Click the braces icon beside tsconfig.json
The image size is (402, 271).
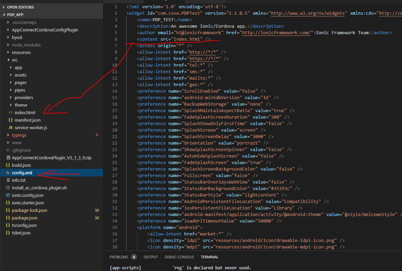pyautogui.click(x=8, y=226)
